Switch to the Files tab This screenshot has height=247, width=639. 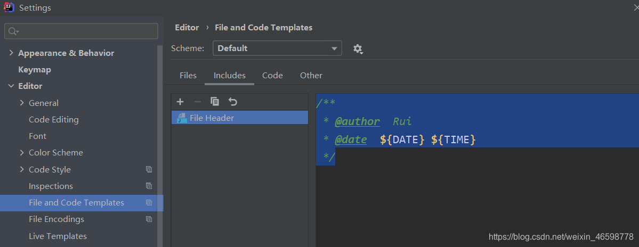tap(188, 75)
